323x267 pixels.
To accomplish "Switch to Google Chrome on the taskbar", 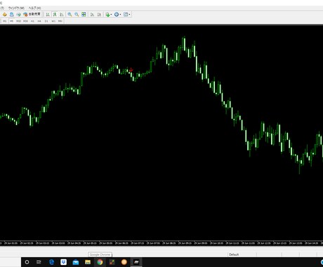I will coord(100,262).
